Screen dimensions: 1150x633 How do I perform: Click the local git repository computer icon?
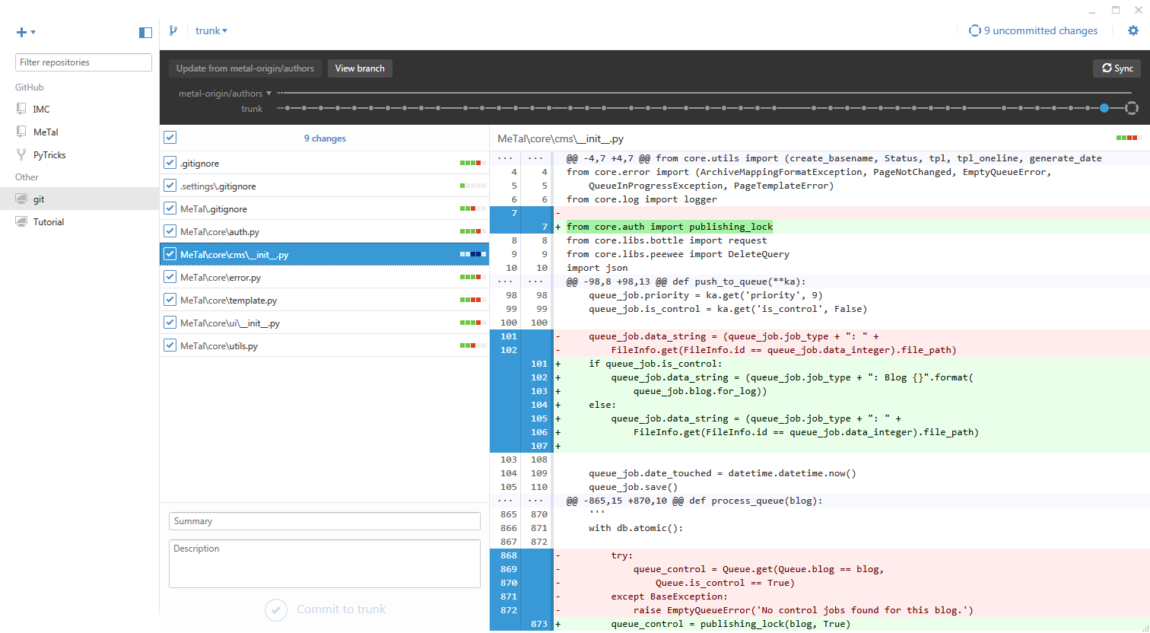(x=21, y=199)
